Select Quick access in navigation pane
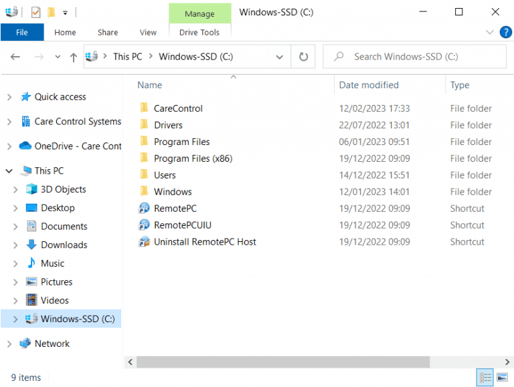The height and width of the screenshot is (387, 514). click(x=60, y=97)
